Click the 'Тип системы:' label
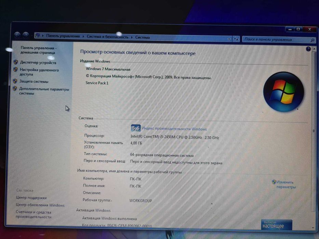Image resolution: width=319 pixels, height=239 pixels. pos(95,154)
